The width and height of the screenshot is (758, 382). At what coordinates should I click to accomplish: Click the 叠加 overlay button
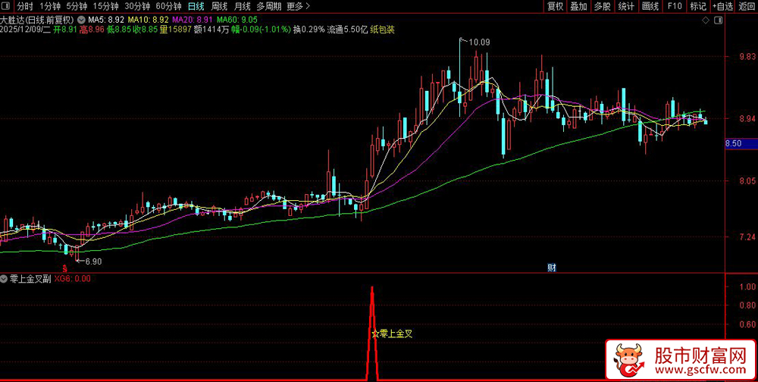(578, 6)
